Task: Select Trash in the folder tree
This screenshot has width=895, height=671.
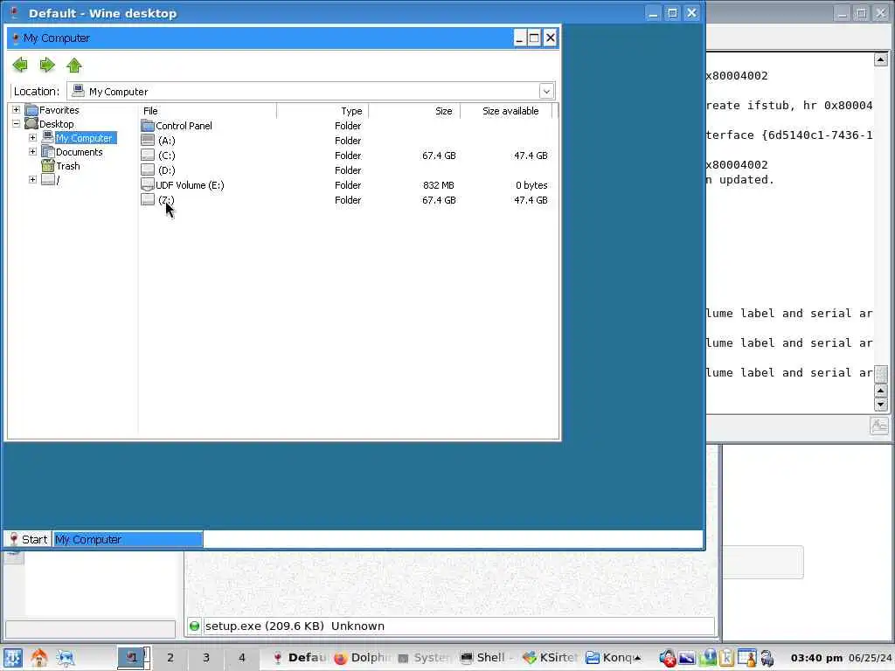Action: [67, 166]
